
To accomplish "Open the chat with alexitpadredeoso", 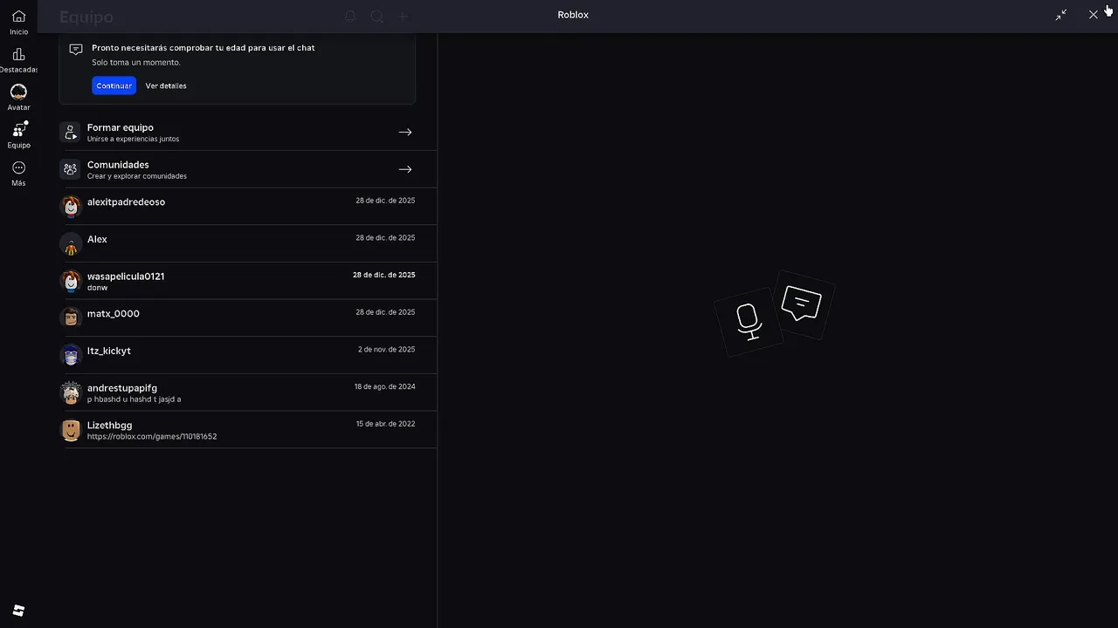I will (x=248, y=207).
